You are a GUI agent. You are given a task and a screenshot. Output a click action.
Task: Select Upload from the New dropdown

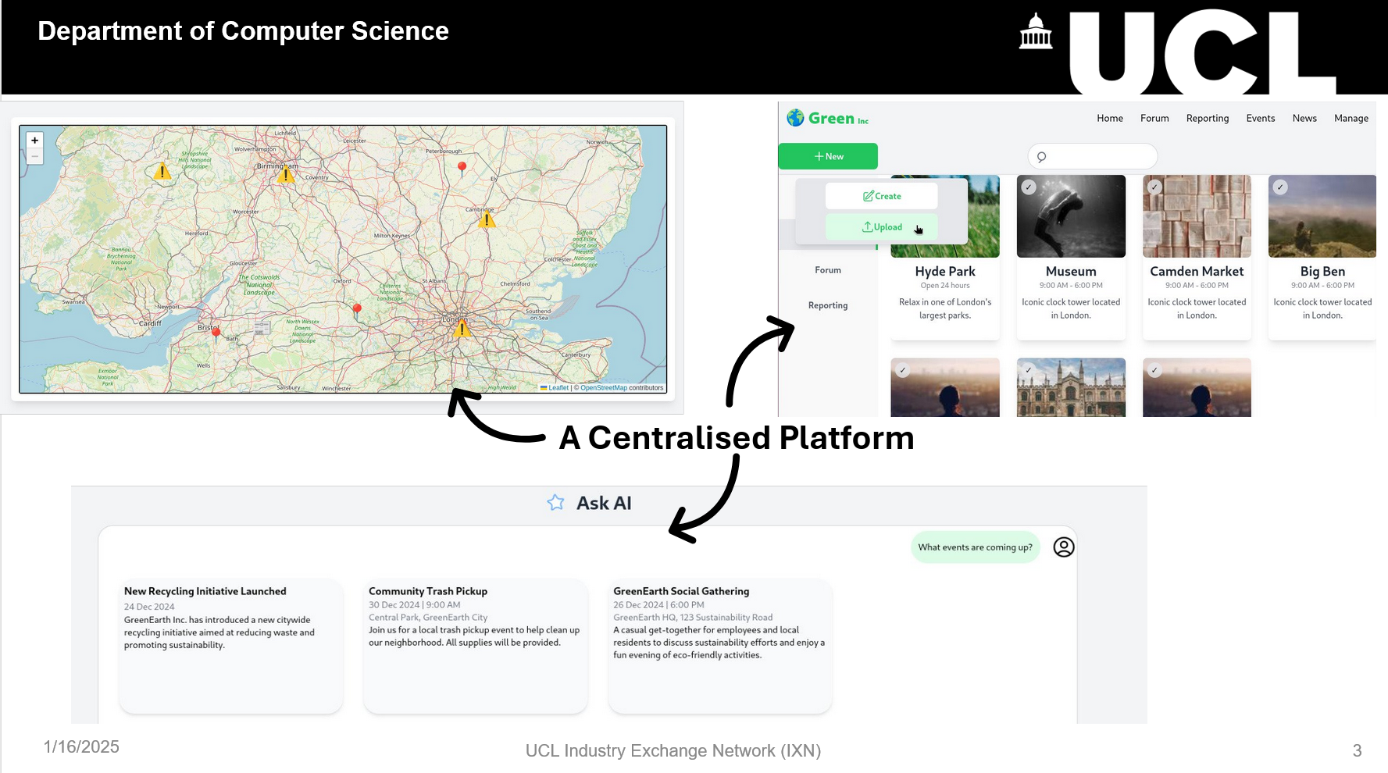[881, 227]
